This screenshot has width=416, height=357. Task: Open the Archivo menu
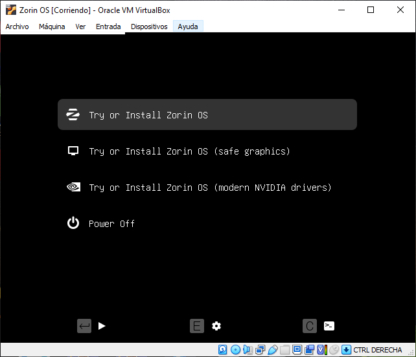tap(17, 27)
